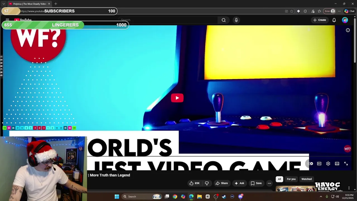Open Copilot from the taskbar
Screen dimensions: 357x201
pos(183,197)
